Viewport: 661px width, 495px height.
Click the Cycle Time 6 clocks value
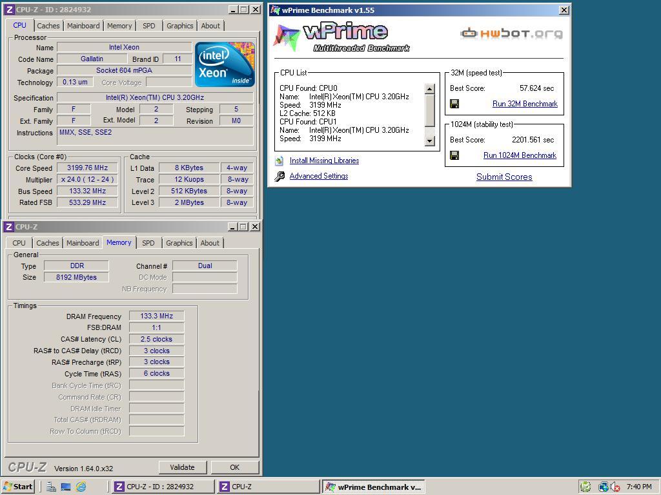point(156,373)
